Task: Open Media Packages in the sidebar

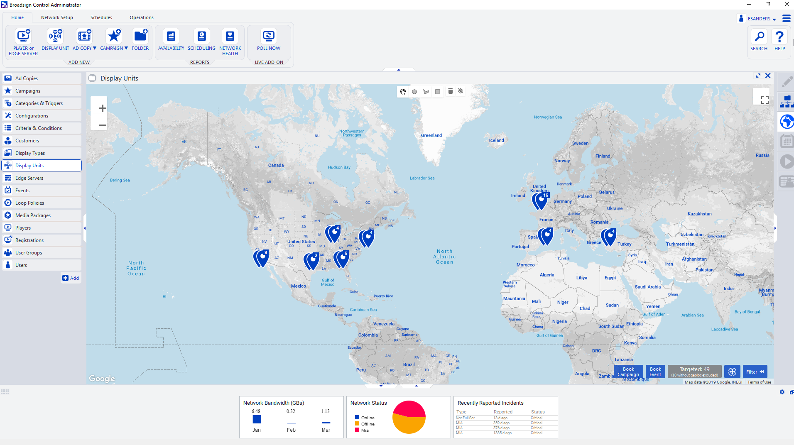Action: (42, 215)
